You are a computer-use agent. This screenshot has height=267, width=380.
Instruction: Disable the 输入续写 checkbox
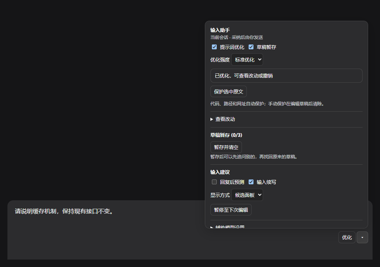(x=251, y=182)
